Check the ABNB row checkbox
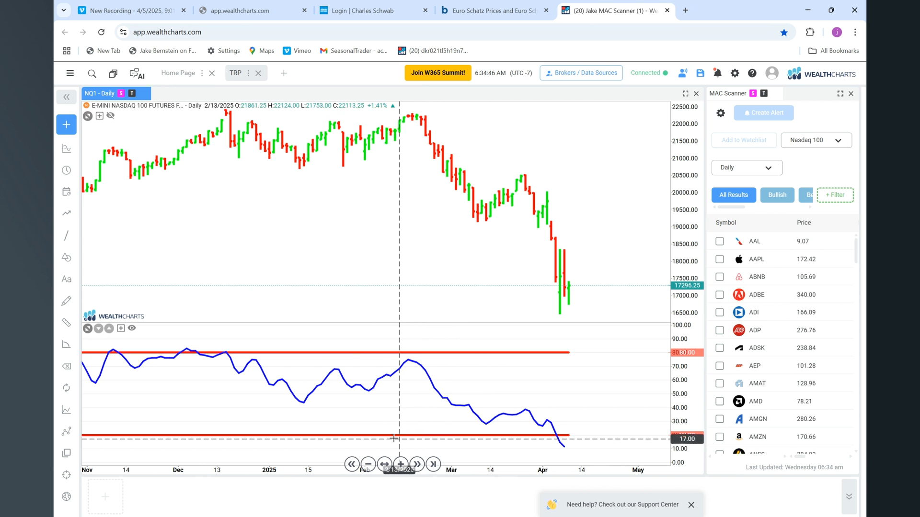The width and height of the screenshot is (920, 517). [x=720, y=277]
